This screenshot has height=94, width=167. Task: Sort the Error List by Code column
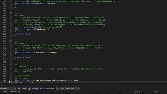pyautogui.click(x=5, y=92)
